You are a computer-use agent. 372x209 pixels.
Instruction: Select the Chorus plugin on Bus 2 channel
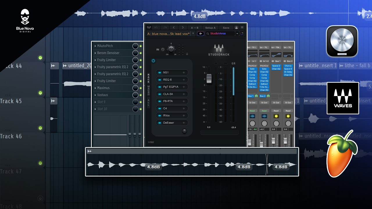[x=288, y=66]
